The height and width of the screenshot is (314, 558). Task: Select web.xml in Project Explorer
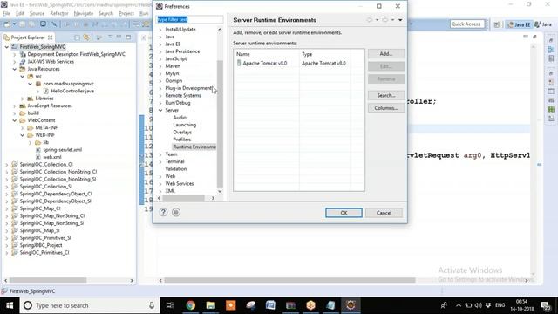[x=52, y=157]
